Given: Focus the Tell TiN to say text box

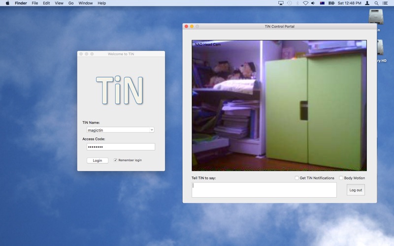Looking at the screenshot, I should 264,190.
